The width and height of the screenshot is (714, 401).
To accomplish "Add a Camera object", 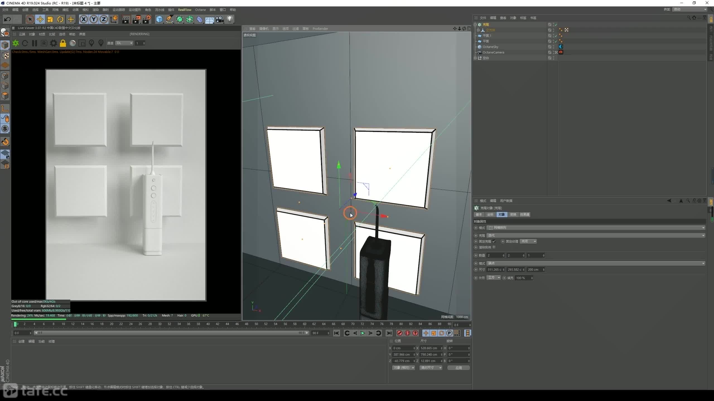I will click(220, 19).
